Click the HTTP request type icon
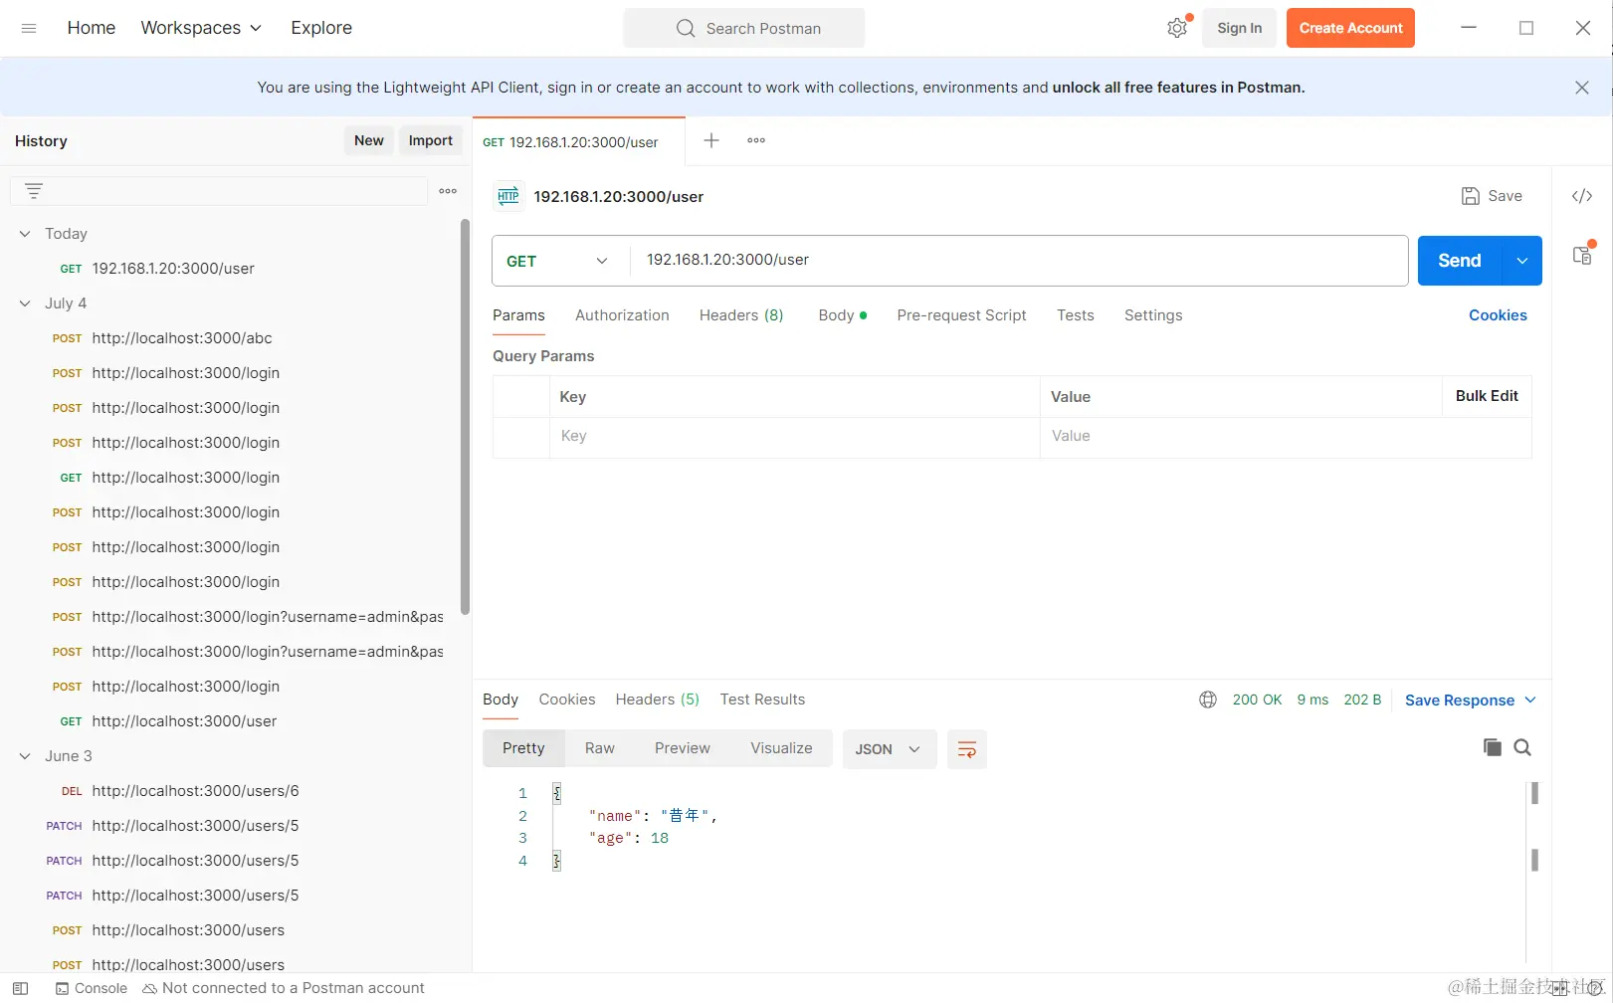This screenshot has width=1613, height=1003. point(508,196)
